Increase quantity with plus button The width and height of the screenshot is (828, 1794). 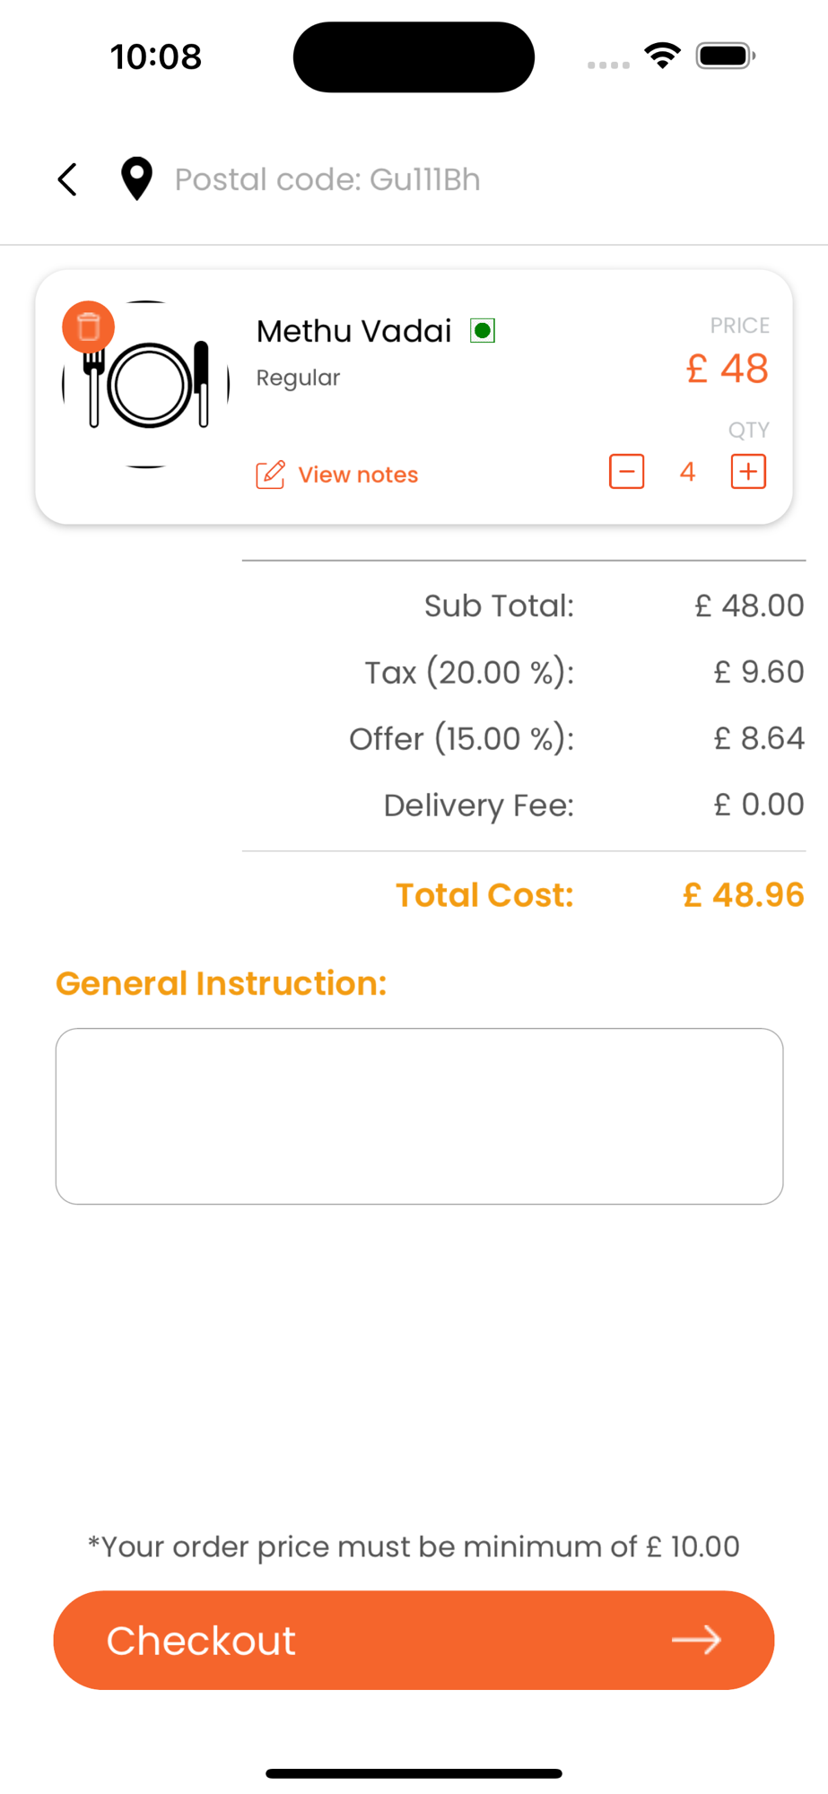tap(748, 472)
